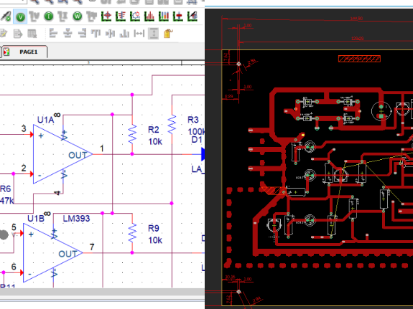Click pin number '5' on U1B
413x309 pixels.
(14, 227)
